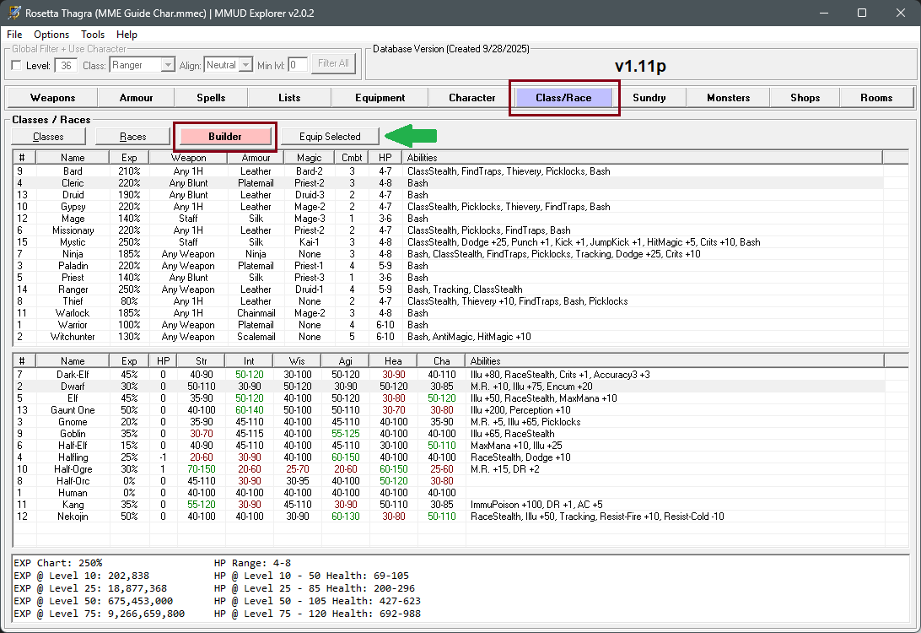Switch to the Weapons tab
Image resolution: width=921 pixels, height=633 pixels.
coord(52,98)
